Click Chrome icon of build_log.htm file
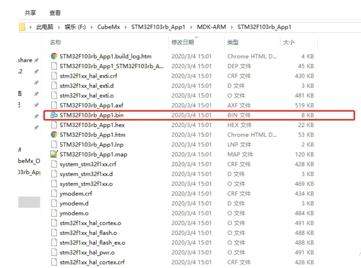 54,56
